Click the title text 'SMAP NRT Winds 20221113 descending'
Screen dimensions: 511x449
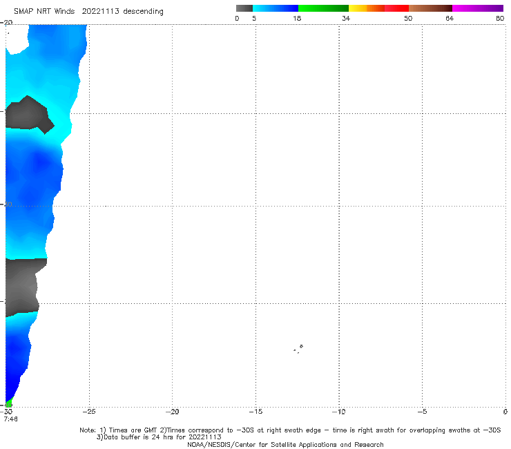coord(88,12)
